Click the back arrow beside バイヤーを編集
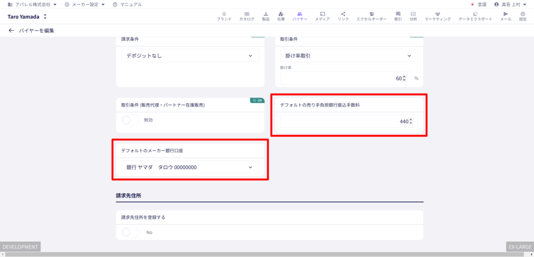Viewport: 534px width, 257px height. (11, 30)
